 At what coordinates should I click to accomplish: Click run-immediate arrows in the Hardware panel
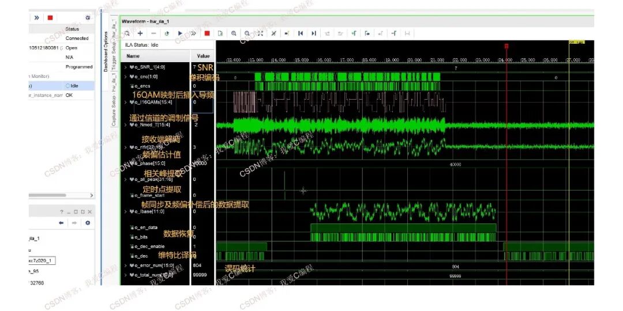coord(36,17)
